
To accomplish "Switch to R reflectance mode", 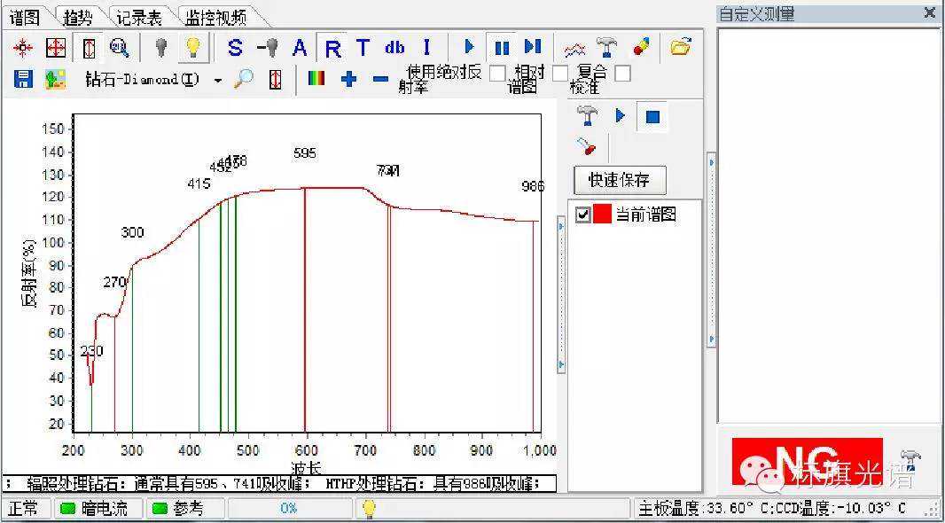I will [x=332, y=48].
